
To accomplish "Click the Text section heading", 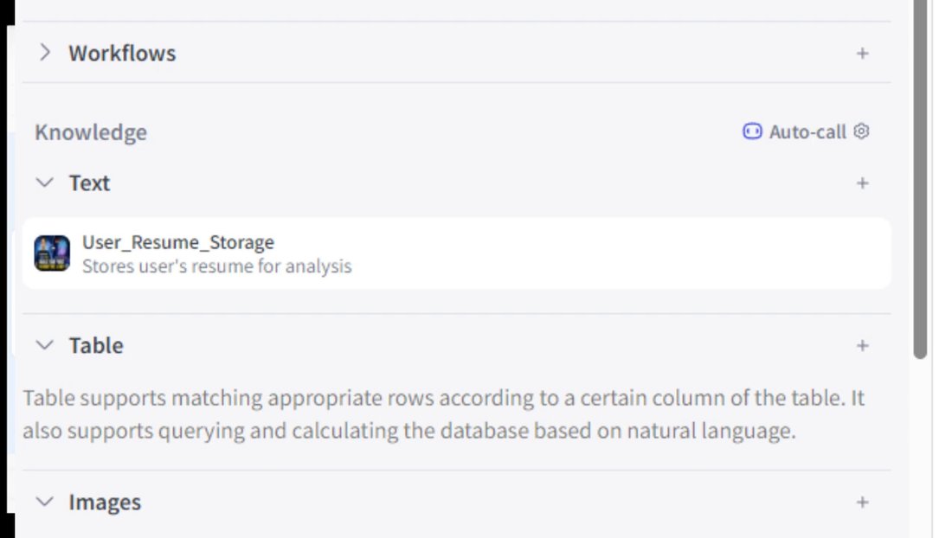I will 89,183.
